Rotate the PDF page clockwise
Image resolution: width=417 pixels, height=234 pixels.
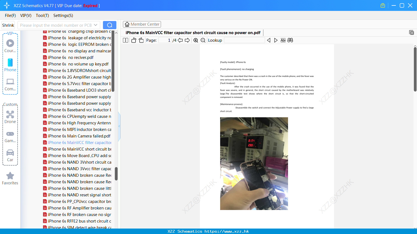[141, 40]
